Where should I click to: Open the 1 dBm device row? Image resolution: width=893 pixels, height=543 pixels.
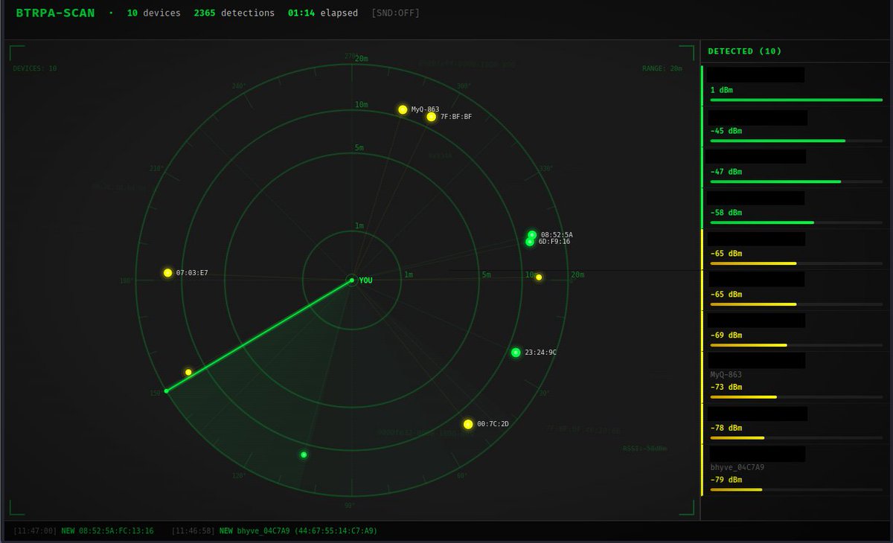794,85
